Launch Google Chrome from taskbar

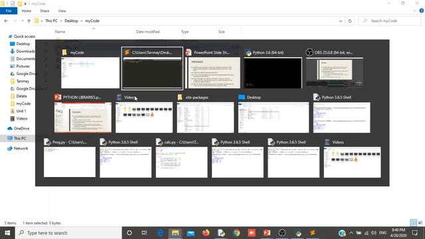[236, 233]
